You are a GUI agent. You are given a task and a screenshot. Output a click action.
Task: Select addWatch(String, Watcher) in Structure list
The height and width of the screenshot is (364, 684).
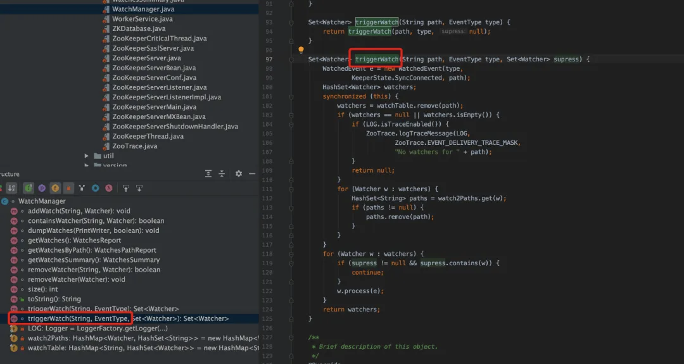pyautogui.click(x=79, y=211)
